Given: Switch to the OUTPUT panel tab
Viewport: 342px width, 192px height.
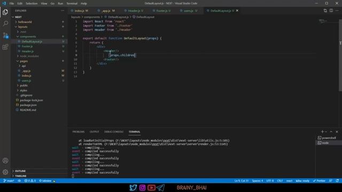Looking at the screenshot, I should click(94, 132).
